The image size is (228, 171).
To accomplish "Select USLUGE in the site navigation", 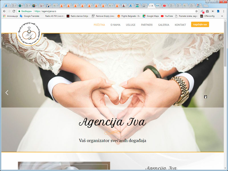I will pyautogui.click(x=131, y=25).
